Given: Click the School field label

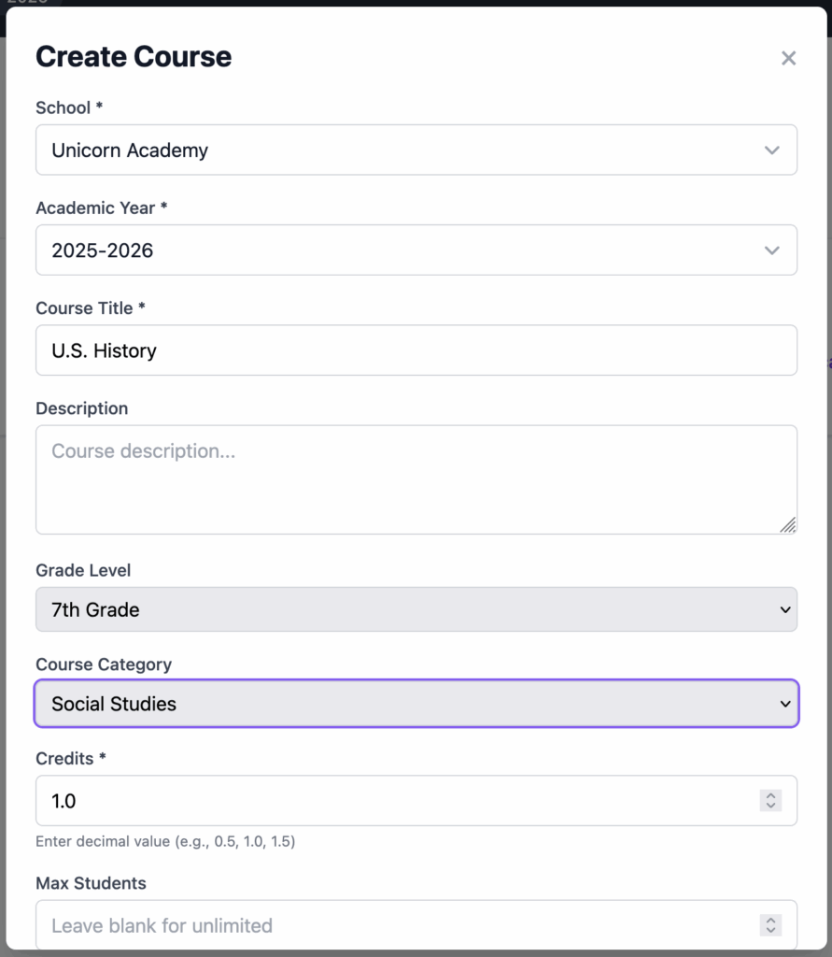Looking at the screenshot, I should tap(63, 108).
